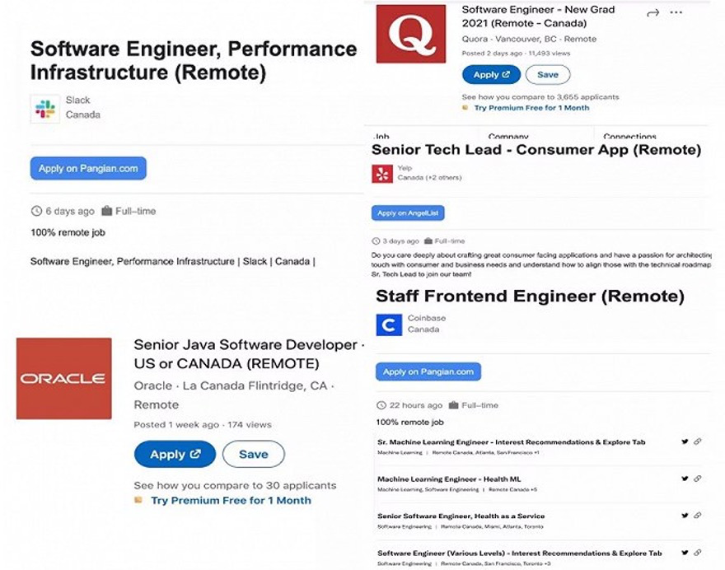Open Try Premium Free link under Oracle job
Image resolution: width=725 pixels, height=570 pixels.
click(231, 500)
